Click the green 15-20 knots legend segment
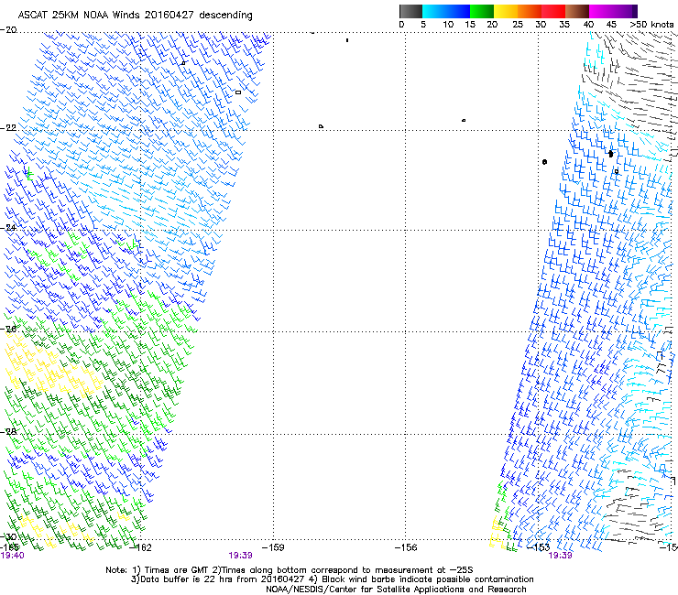Viewport: 678px width, 595px height. coord(482,11)
